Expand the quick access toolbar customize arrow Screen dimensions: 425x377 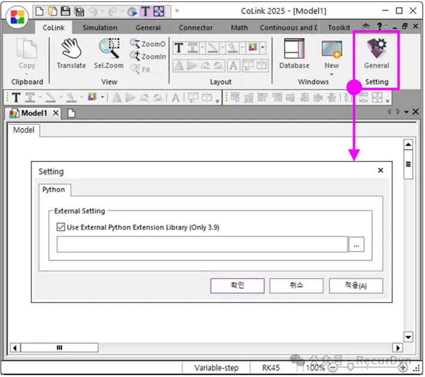177,11
